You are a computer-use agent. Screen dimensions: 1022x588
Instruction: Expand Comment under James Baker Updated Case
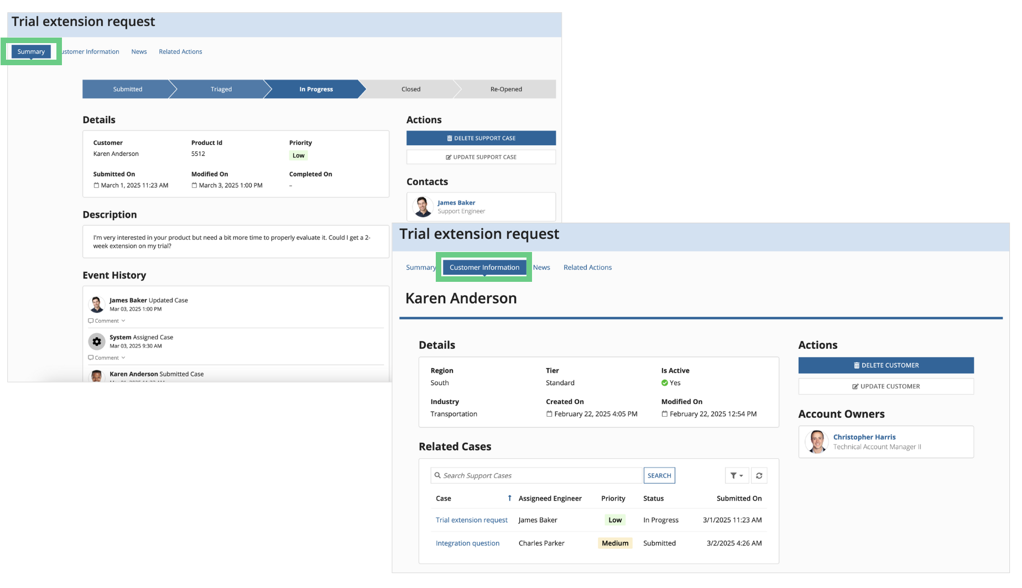[107, 321]
